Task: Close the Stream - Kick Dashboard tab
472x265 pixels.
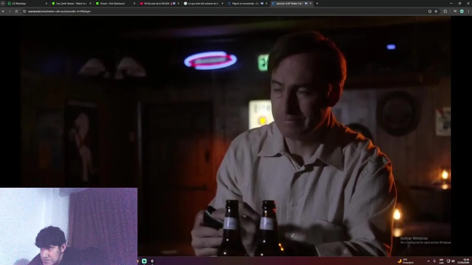Action: point(134,3)
